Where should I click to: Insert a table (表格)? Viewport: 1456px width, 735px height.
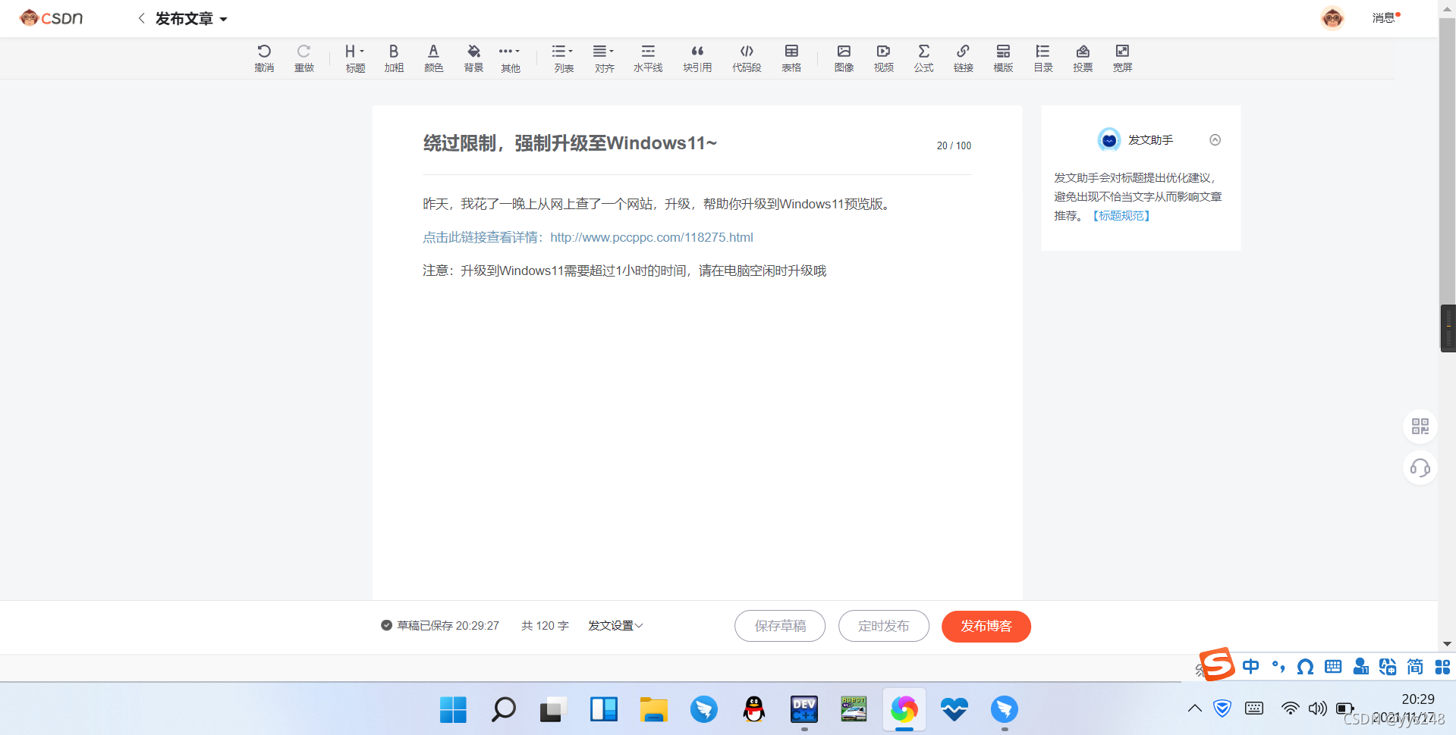tap(791, 58)
